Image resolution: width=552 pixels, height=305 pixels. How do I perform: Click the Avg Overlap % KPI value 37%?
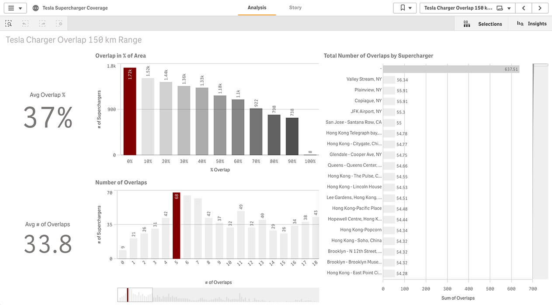[x=48, y=118]
